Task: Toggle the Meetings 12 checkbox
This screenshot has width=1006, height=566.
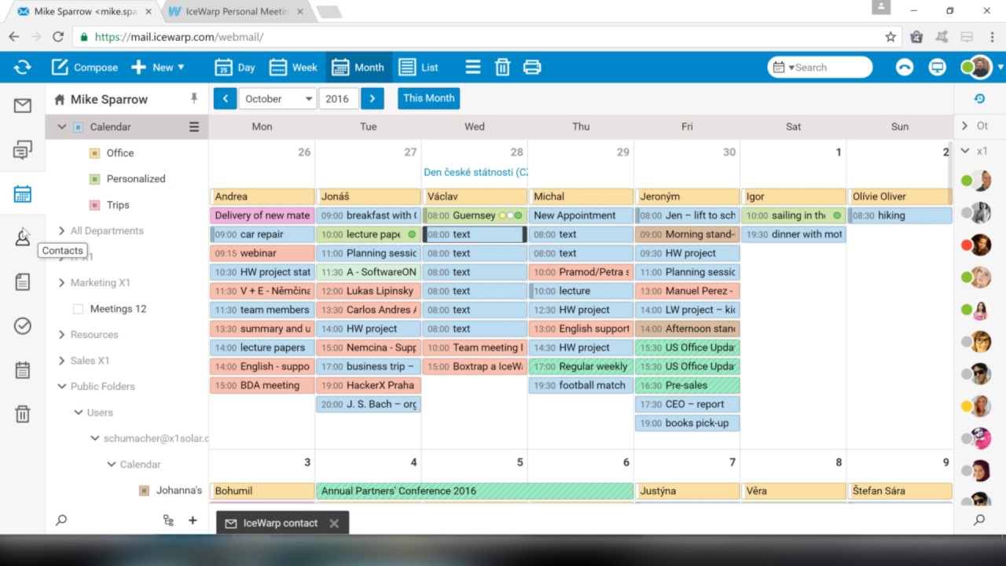Action: tap(78, 309)
